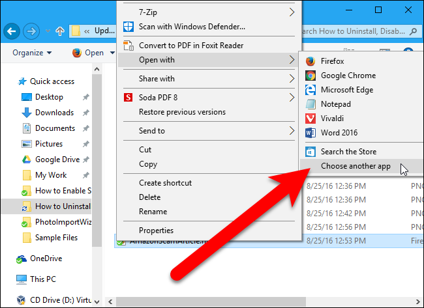Choose Search the Store
Image resolution: width=424 pixels, height=308 pixels.
(x=361, y=152)
